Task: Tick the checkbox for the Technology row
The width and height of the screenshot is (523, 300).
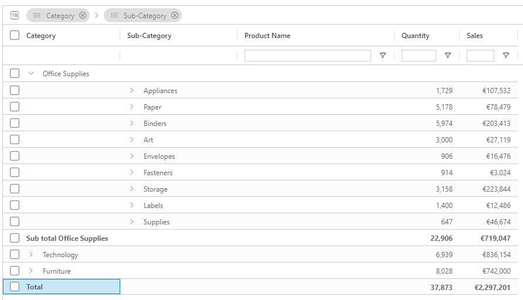Action: click(15, 254)
